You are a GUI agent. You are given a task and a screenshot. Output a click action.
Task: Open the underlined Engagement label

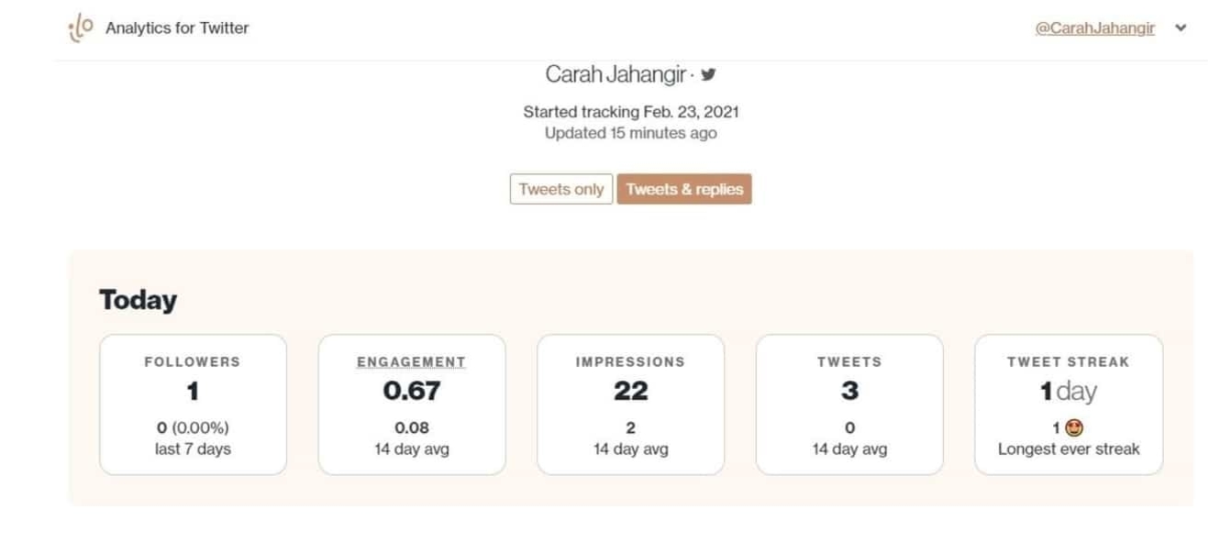click(x=411, y=362)
